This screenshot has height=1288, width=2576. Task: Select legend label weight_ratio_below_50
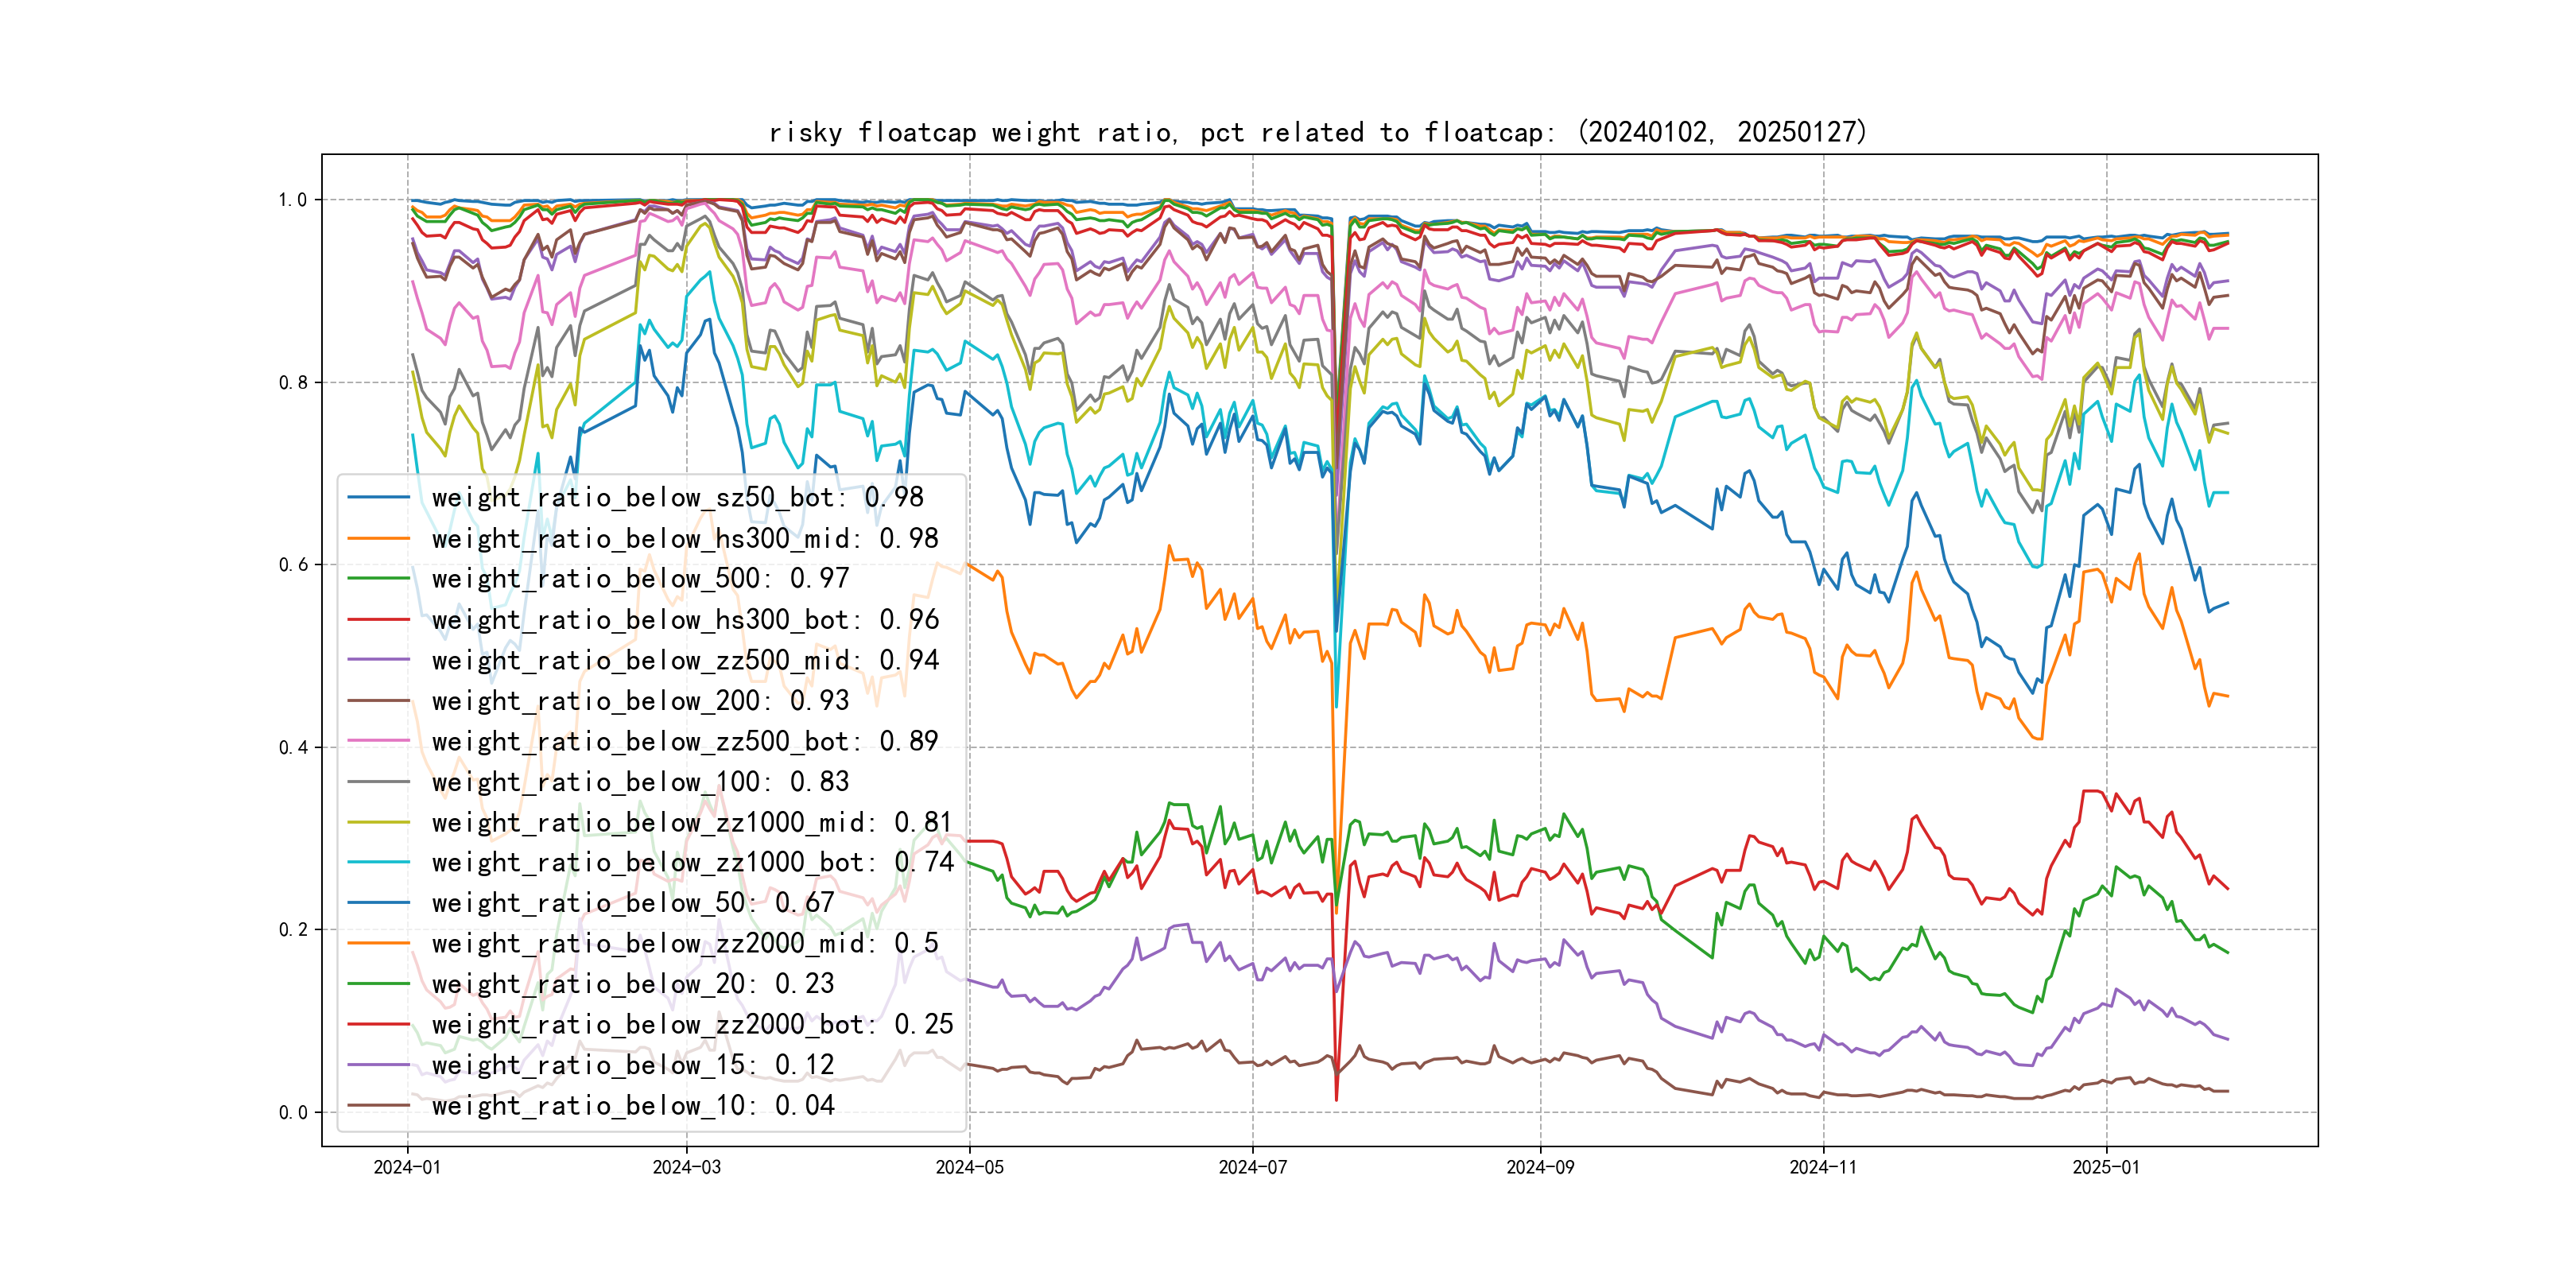632,903
